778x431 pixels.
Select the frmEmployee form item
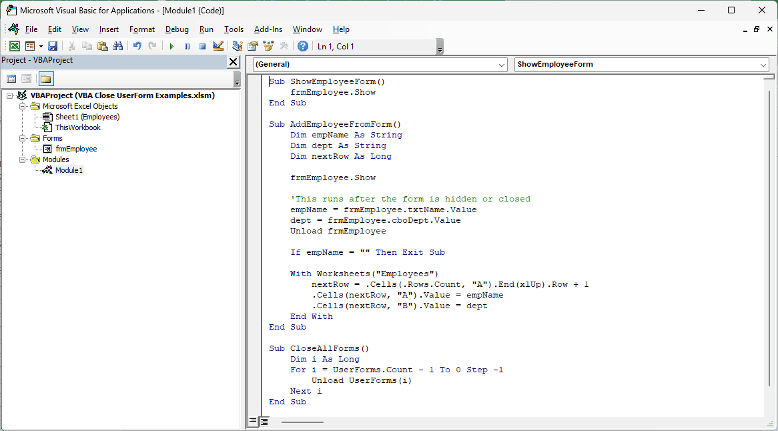77,149
